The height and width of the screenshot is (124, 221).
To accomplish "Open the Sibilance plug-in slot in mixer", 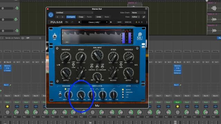I will [177, 73].
